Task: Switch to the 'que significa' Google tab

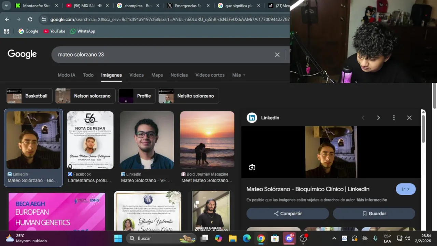Action: (x=239, y=6)
